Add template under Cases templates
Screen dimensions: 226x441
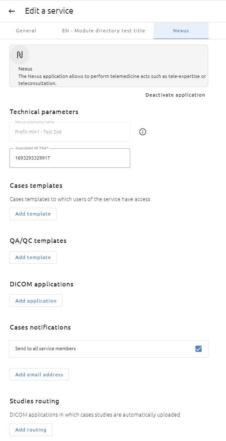click(33, 214)
